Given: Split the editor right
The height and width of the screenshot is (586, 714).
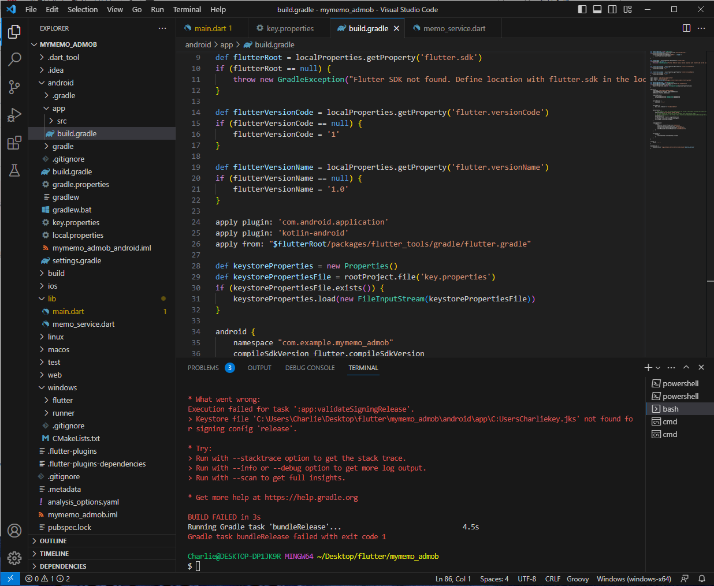Looking at the screenshot, I should (686, 28).
